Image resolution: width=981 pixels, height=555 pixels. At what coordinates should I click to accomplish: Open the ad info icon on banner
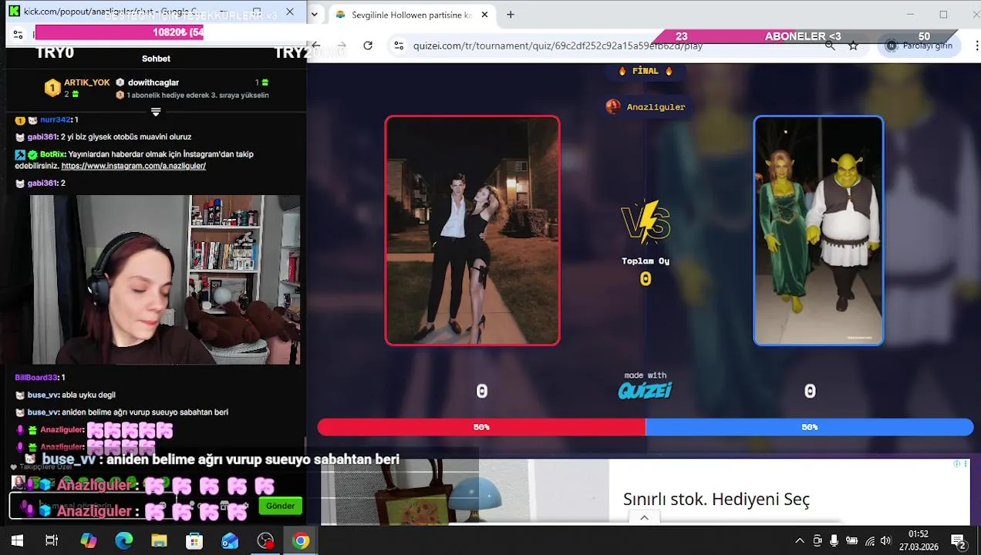point(957,464)
